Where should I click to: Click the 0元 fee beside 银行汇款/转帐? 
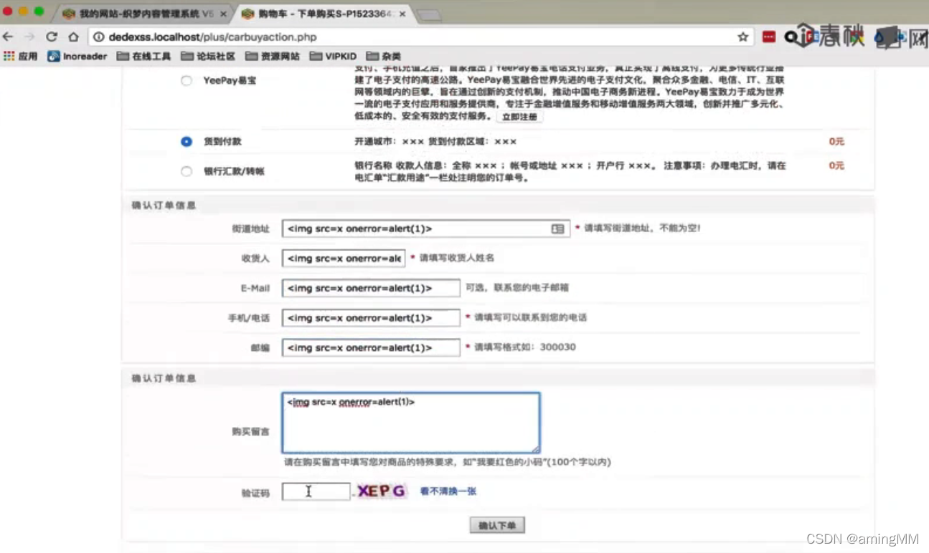tap(836, 165)
